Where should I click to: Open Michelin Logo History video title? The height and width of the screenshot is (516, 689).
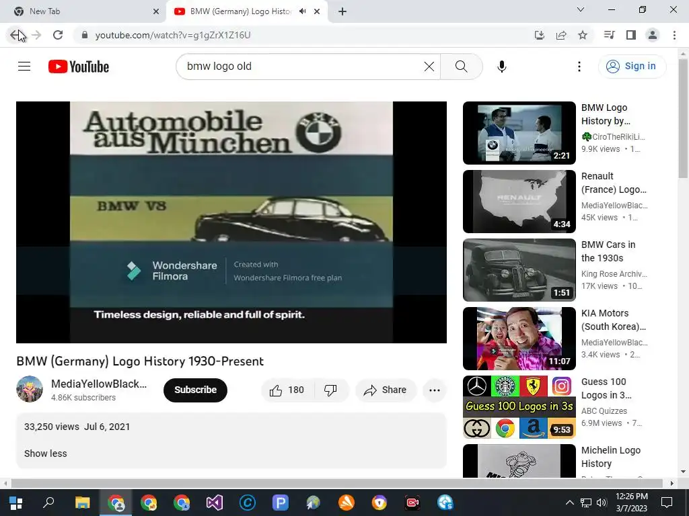click(611, 457)
